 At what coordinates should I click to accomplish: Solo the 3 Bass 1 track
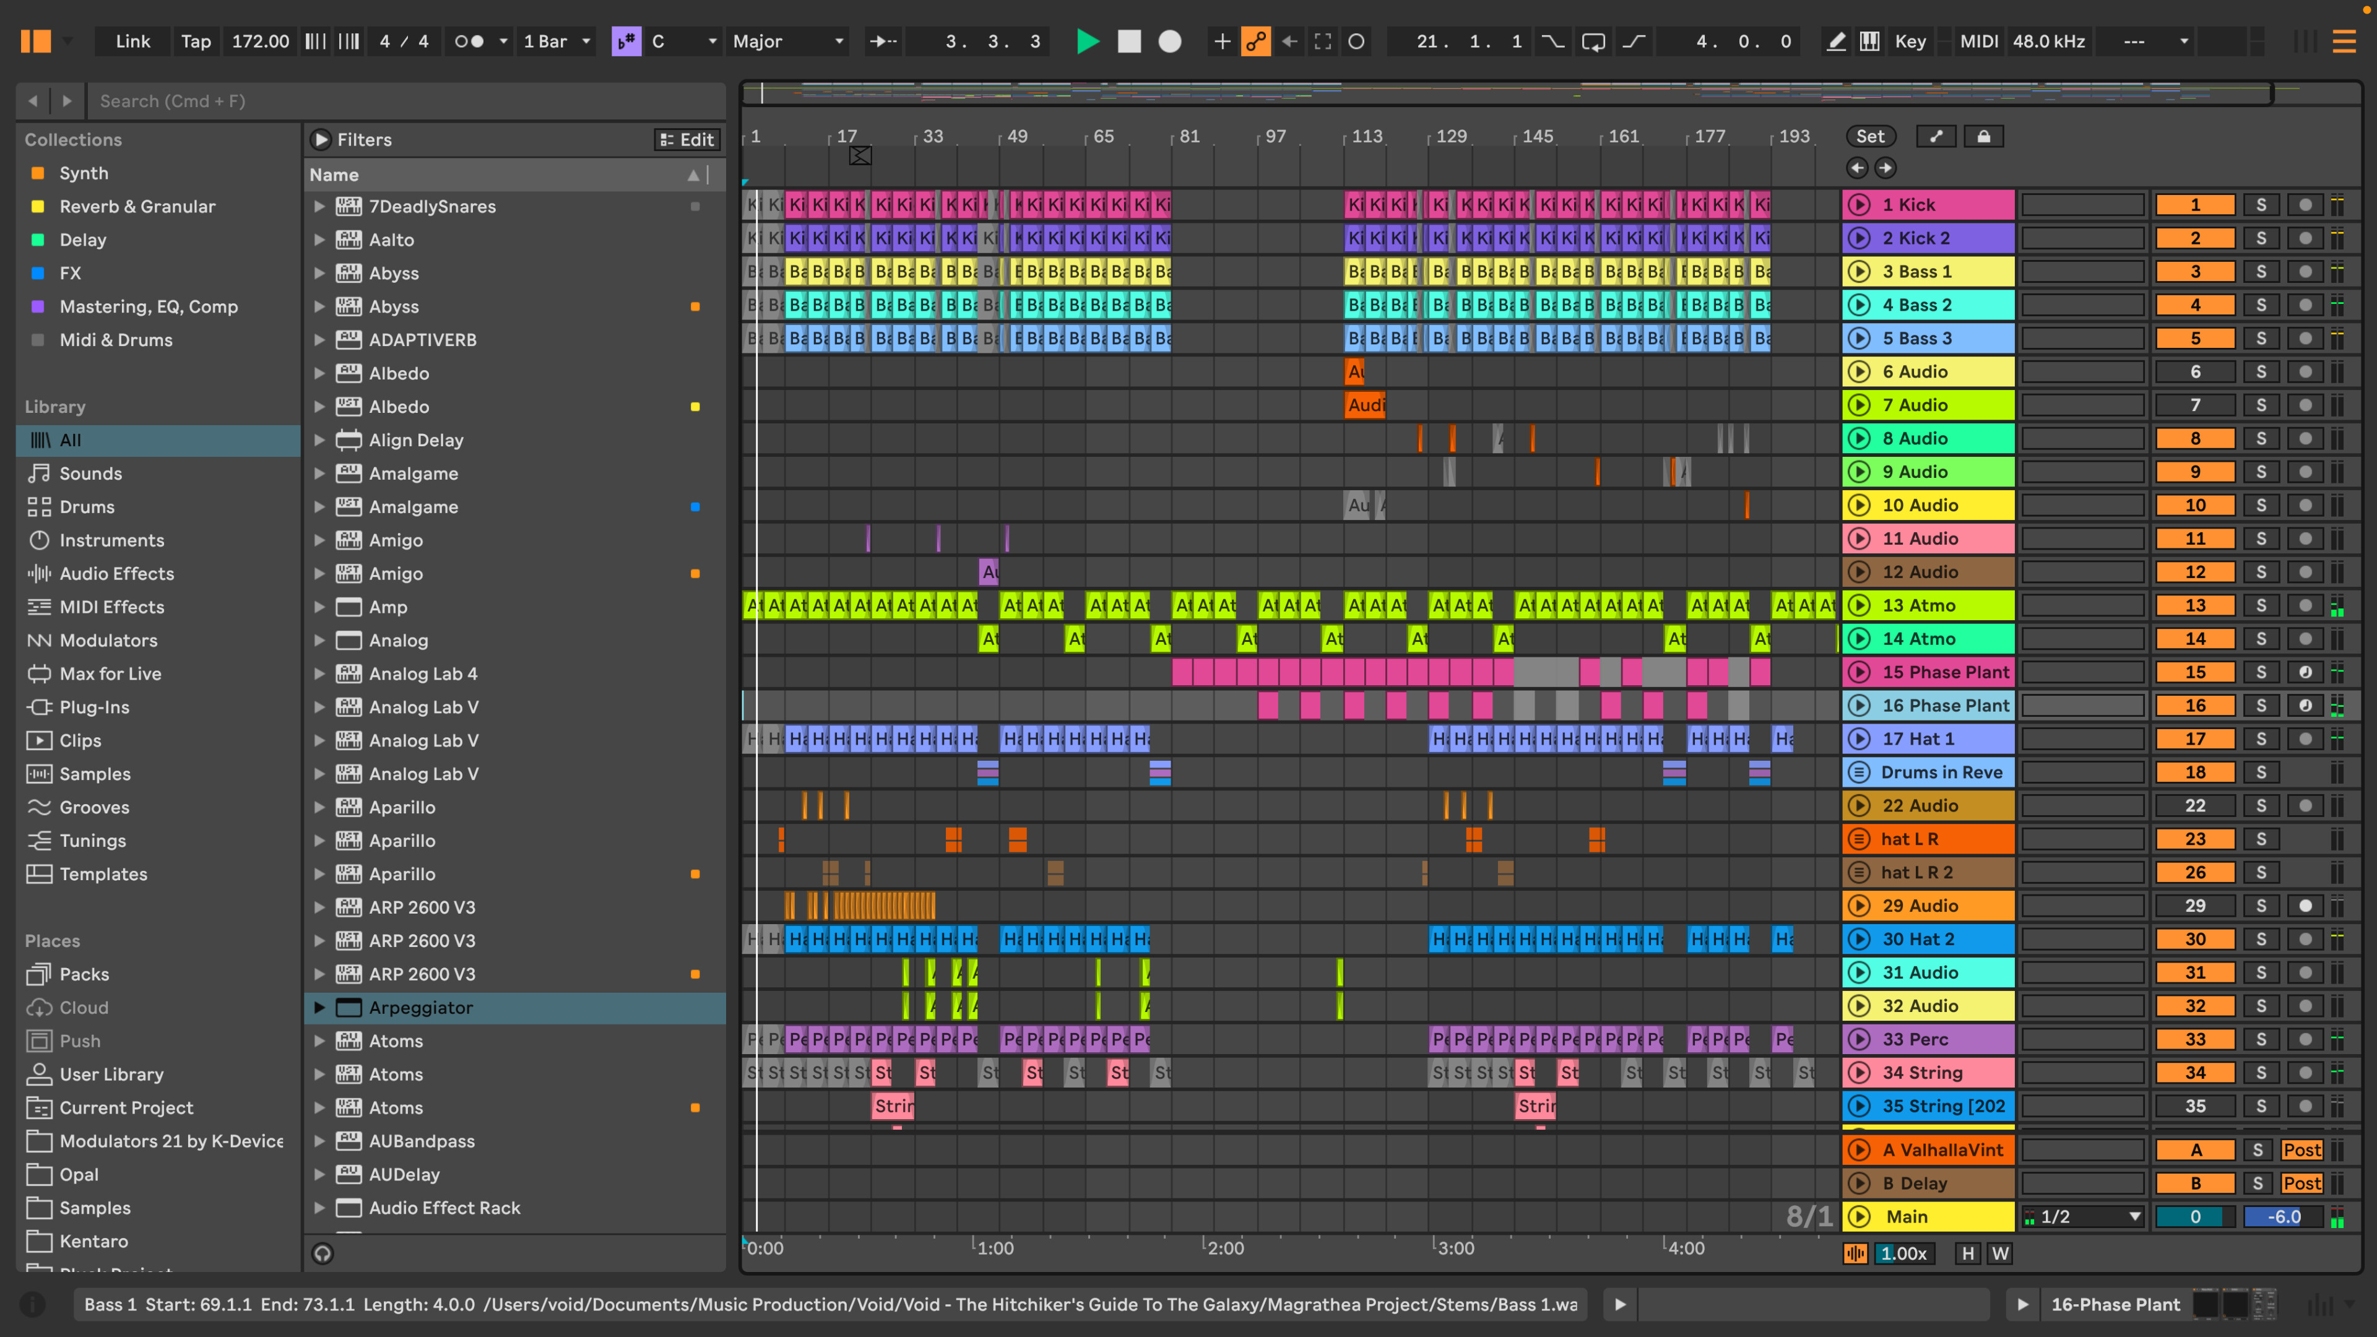click(2261, 271)
